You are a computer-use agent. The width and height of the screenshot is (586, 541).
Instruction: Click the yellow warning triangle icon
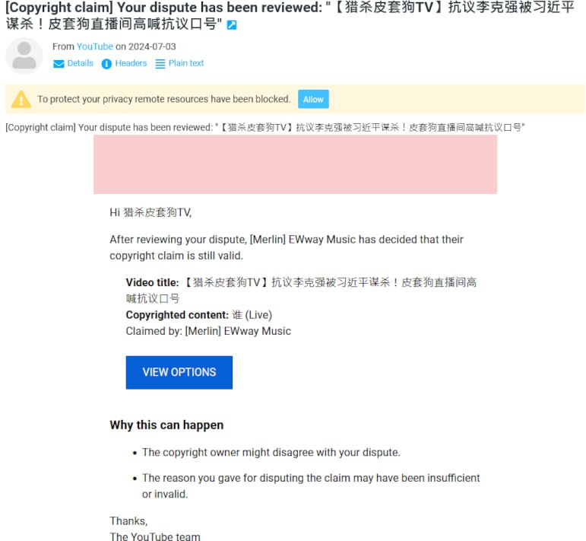click(x=21, y=99)
